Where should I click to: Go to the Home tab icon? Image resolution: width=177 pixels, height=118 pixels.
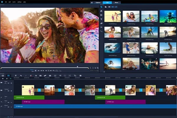coord(92,2)
